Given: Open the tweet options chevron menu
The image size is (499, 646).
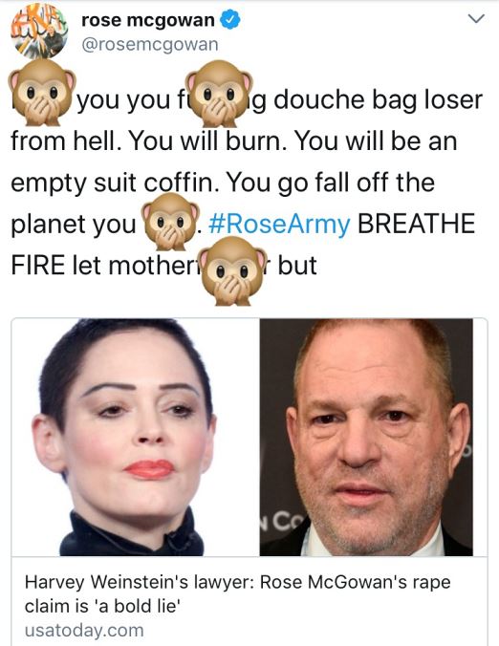Looking at the screenshot, I should pos(476,19).
